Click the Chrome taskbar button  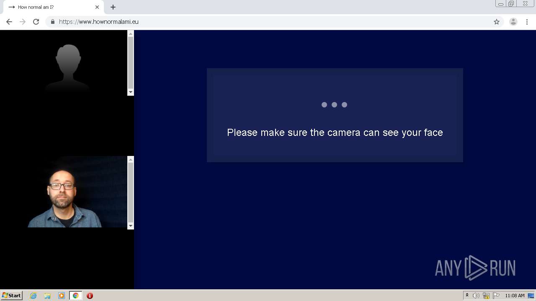point(75,296)
